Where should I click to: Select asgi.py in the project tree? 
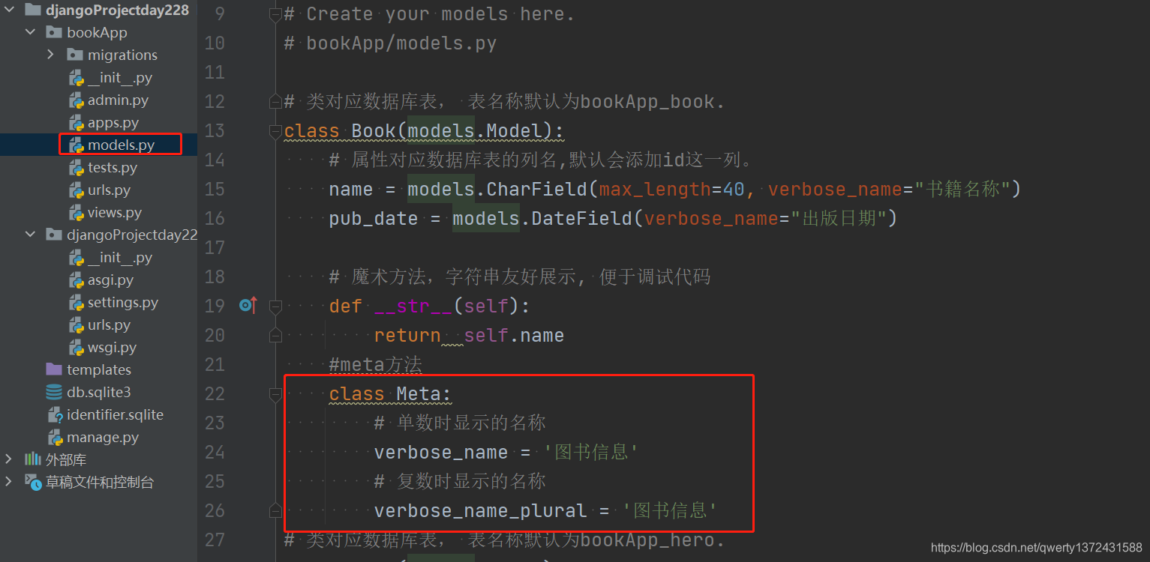[110, 280]
